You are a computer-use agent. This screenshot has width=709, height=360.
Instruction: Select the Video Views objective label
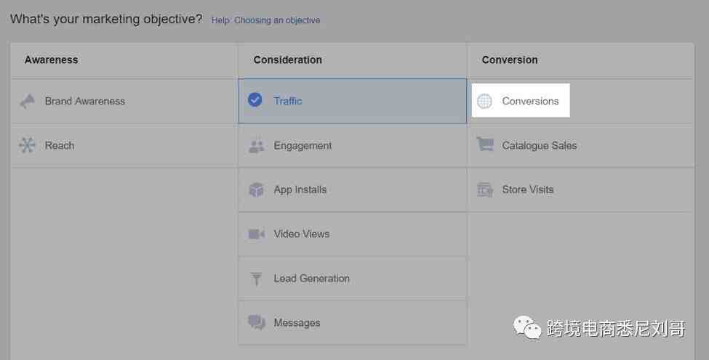coord(302,234)
